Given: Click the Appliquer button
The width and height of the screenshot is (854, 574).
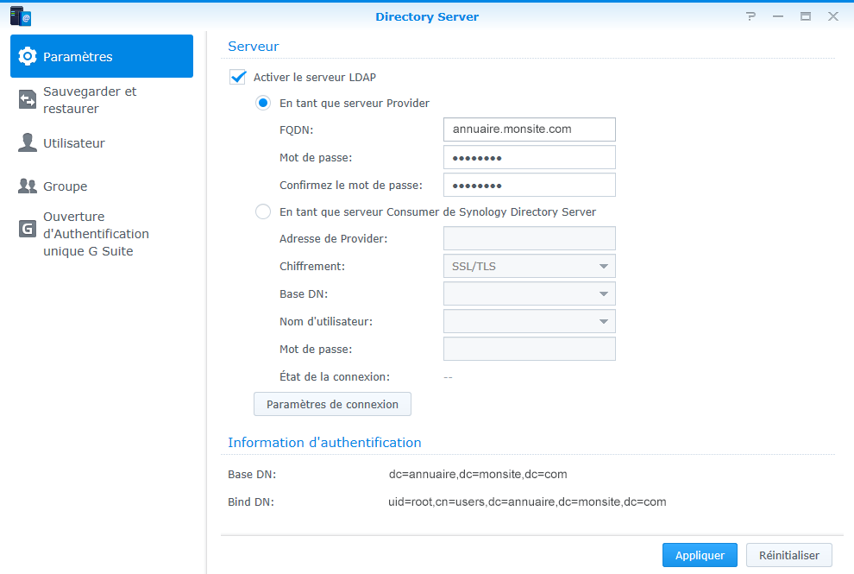Looking at the screenshot, I should tap(700, 555).
